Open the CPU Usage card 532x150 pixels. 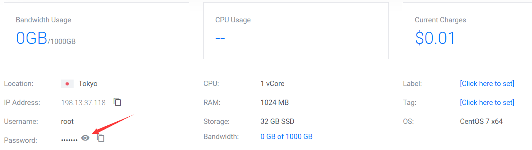pyautogui.click(x=296, y=31)
